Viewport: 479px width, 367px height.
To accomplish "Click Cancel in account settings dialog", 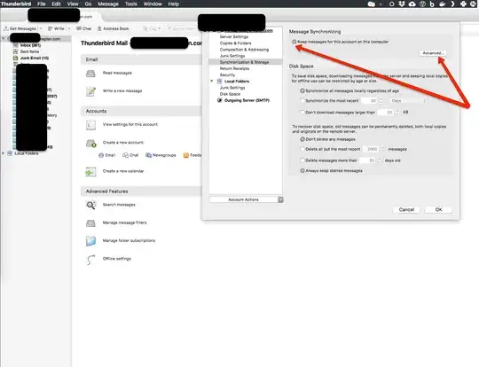I will 406,210.
